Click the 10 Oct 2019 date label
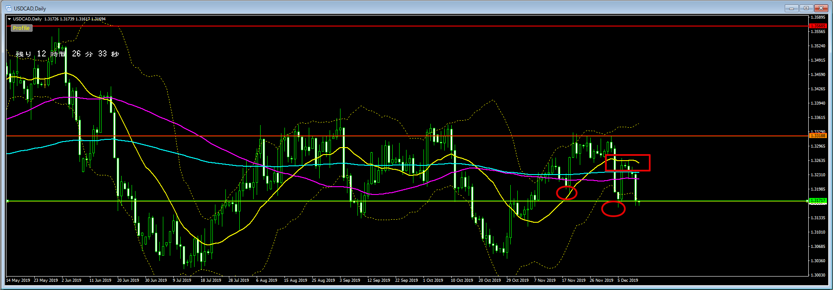The image size is (833, 290). (x=462, y=280)
